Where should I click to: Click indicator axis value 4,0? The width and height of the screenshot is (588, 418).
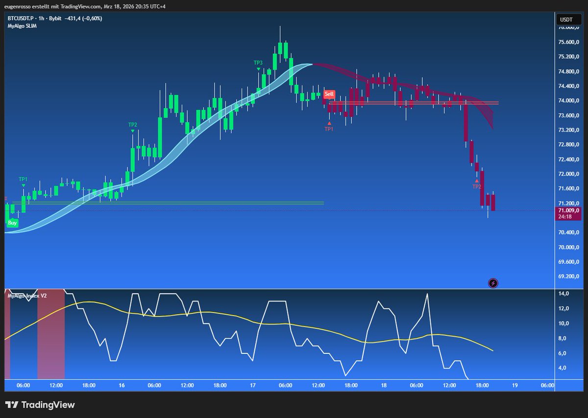[563, 368]
